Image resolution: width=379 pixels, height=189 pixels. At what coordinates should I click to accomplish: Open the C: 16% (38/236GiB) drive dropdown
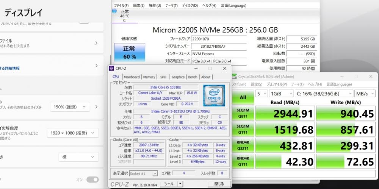coord(324,94)
